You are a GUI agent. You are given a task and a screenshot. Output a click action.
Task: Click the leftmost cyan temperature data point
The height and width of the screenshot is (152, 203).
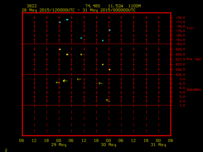coord(60,22)
